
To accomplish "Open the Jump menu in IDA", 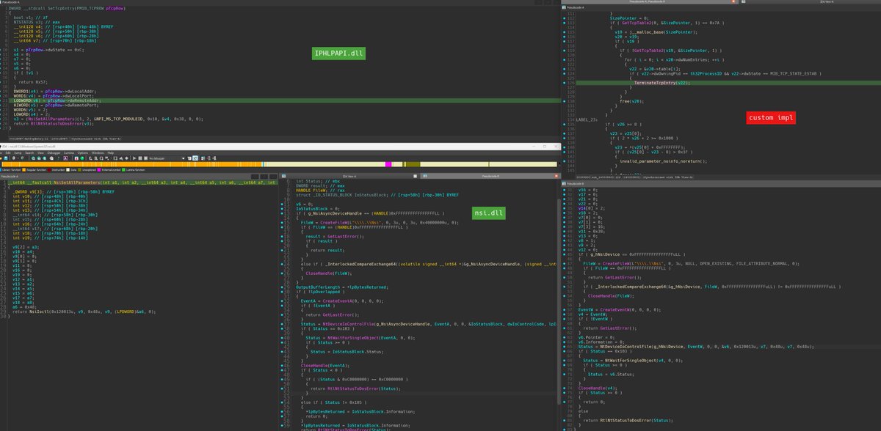I will click(x=18, y=152).
